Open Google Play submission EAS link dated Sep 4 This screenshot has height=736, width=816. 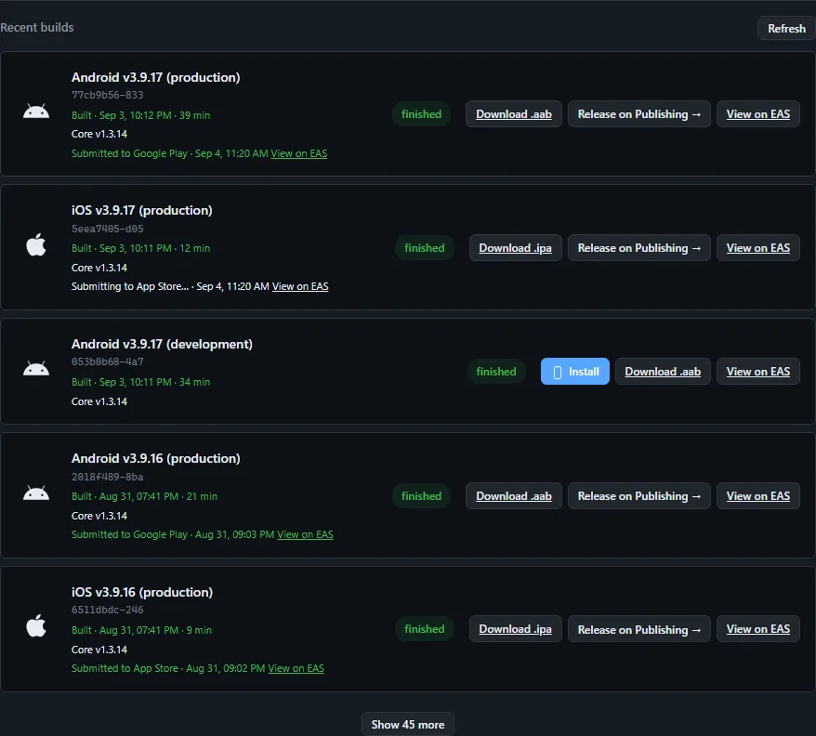(298, 153)
